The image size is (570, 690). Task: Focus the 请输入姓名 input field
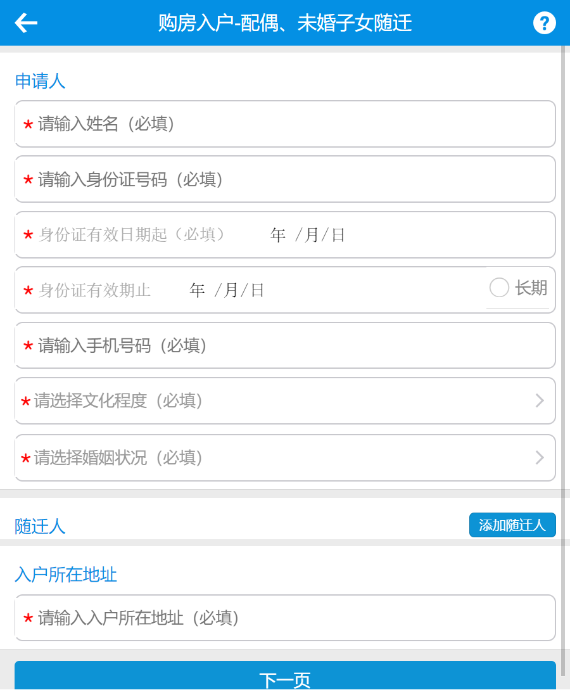tap(285, 124)
